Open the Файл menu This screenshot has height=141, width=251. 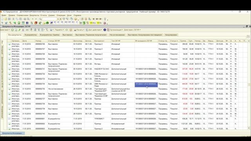[4, 15]
